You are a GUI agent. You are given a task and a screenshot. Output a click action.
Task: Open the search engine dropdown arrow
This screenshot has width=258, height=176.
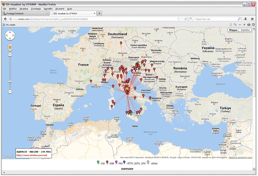[x=194, y=19]
